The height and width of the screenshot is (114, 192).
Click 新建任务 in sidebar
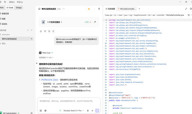(x=5, y=13)
